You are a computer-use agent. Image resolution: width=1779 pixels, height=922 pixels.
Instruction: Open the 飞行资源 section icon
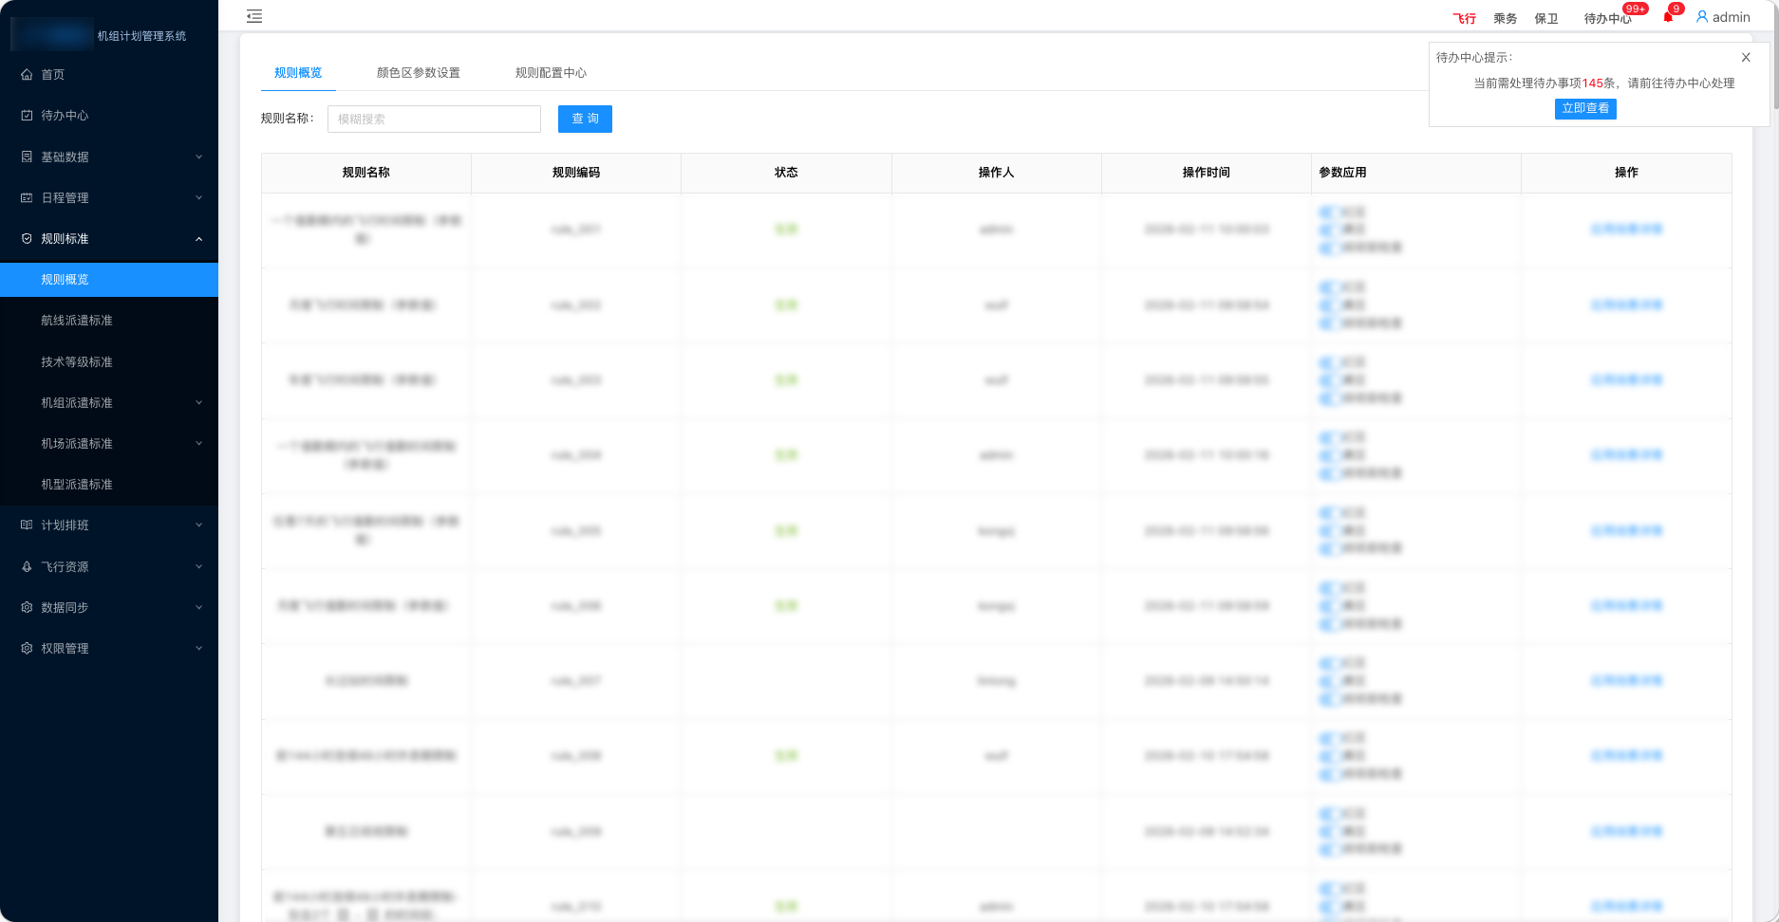pos(27,566)
